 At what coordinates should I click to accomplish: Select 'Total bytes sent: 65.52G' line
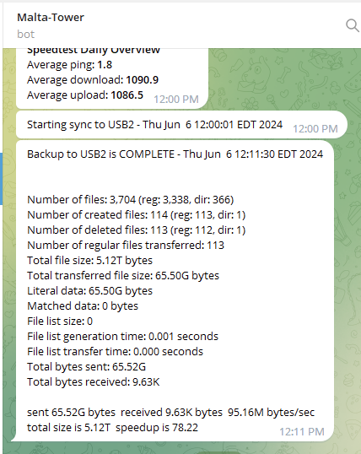[86, 366]
